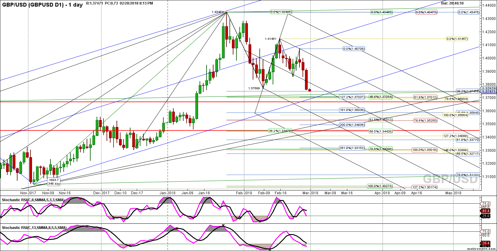
Task: Click the "Feb-2018" date on time axis
Action: 244,193
